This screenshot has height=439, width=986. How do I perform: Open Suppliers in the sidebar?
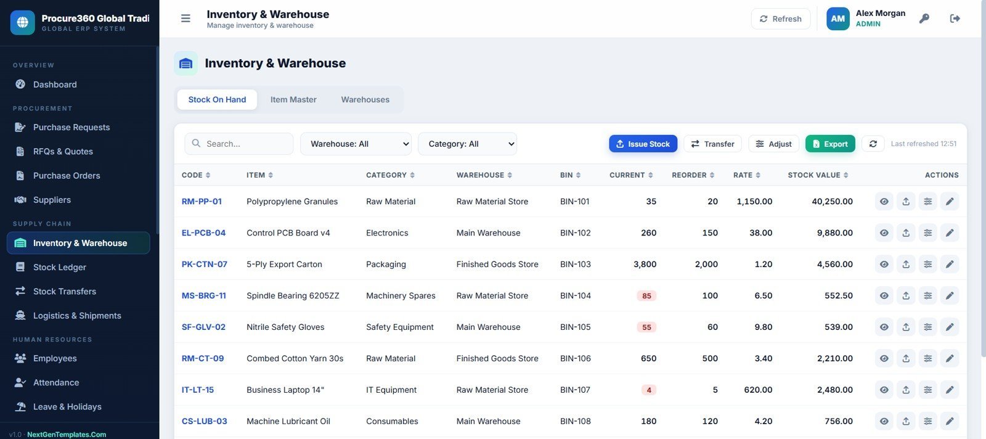[78, 200]
